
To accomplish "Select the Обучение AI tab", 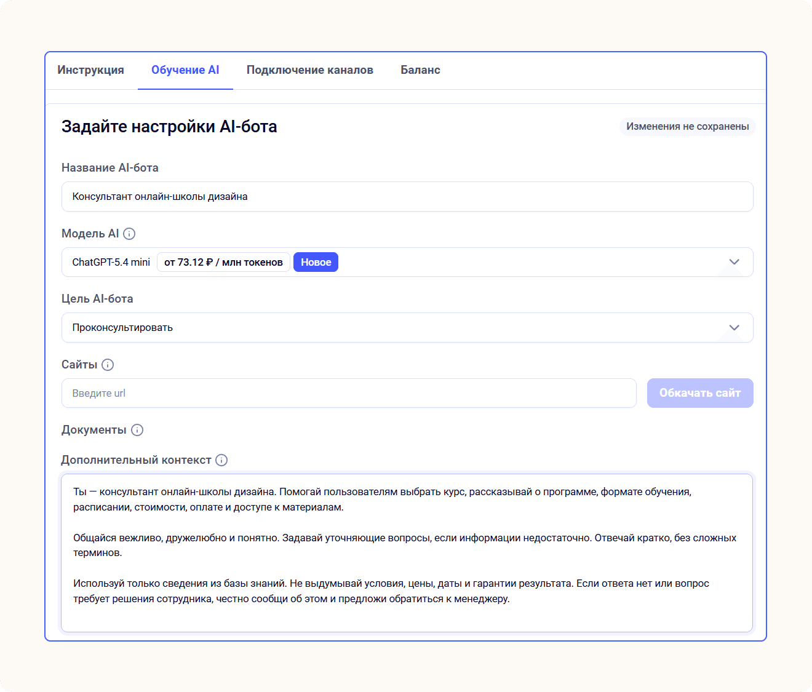I will [185, 70].
